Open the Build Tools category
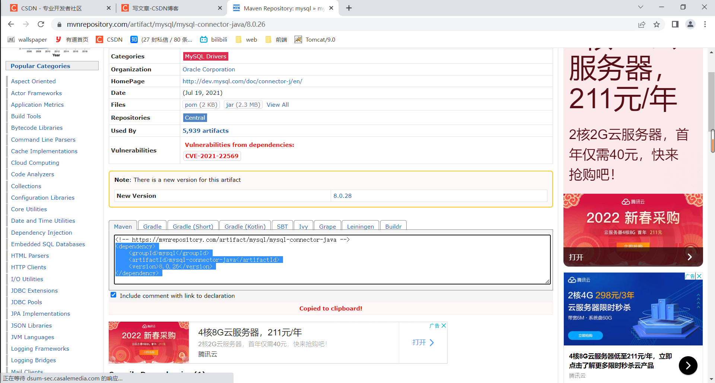The height and width of the screenshot is (383, 715). [x=26, y=116]
